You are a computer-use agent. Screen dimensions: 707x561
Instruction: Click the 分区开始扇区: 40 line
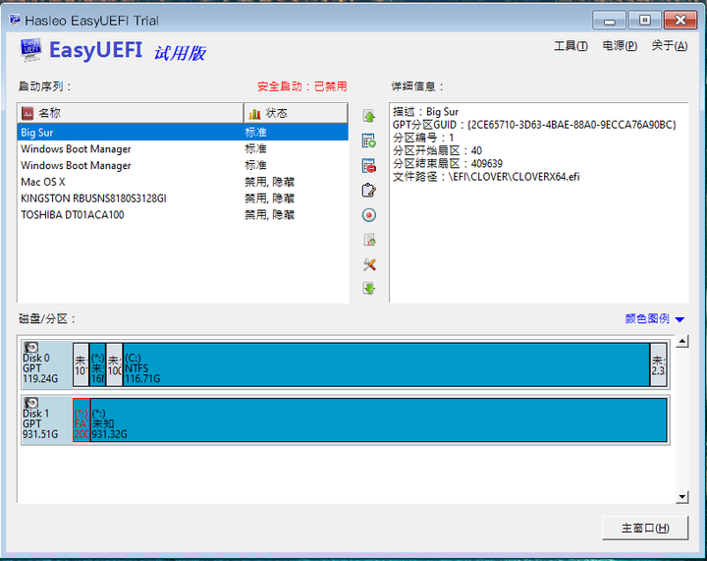click(x=437, y=150)
